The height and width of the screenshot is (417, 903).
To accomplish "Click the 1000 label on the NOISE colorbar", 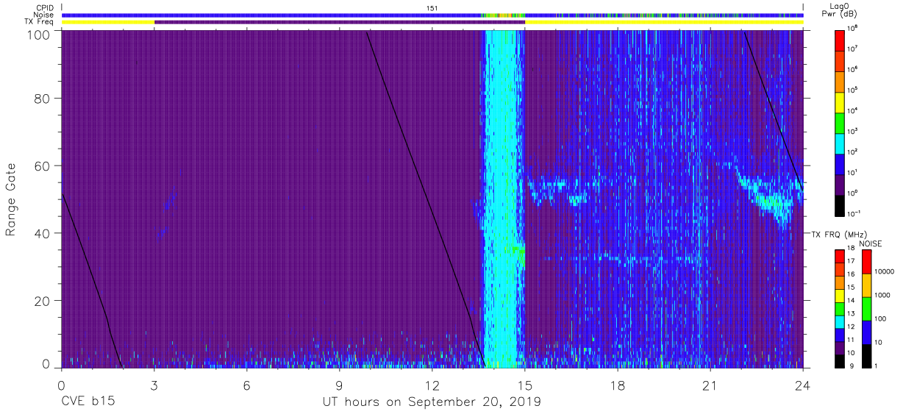I will coord(884,296).
